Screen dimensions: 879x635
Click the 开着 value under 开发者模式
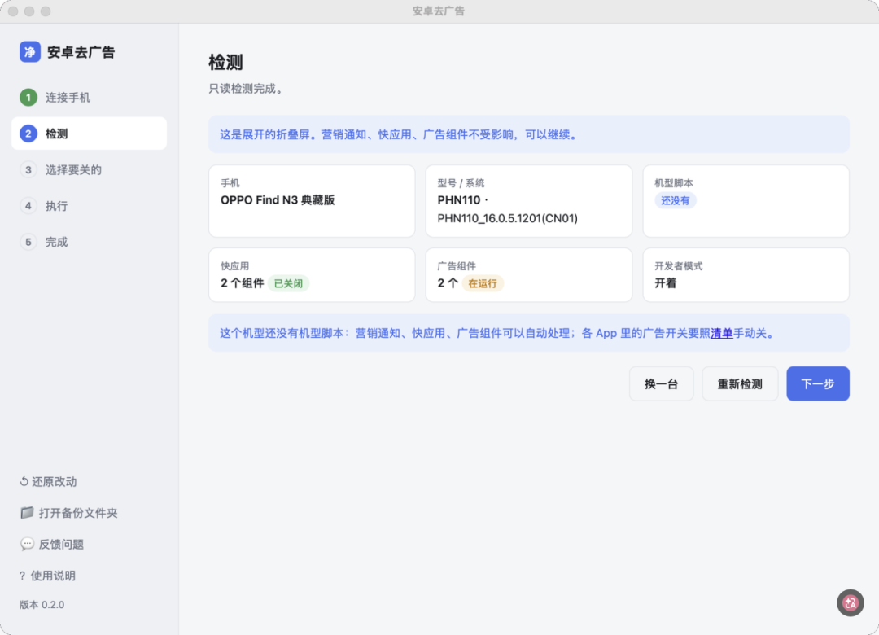[x=666, y=282]
